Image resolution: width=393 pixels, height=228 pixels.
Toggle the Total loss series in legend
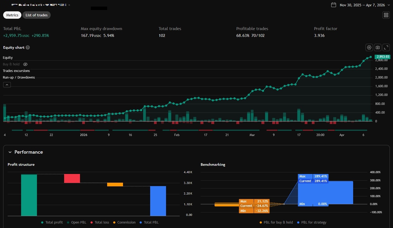click(x=92, y=222)
